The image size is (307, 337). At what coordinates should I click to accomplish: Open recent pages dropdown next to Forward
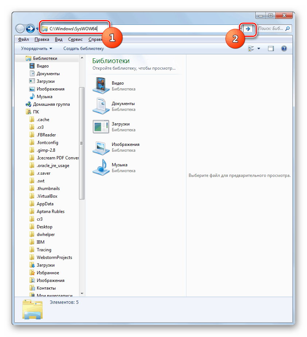pyautogui.click(x=37, y=29)
